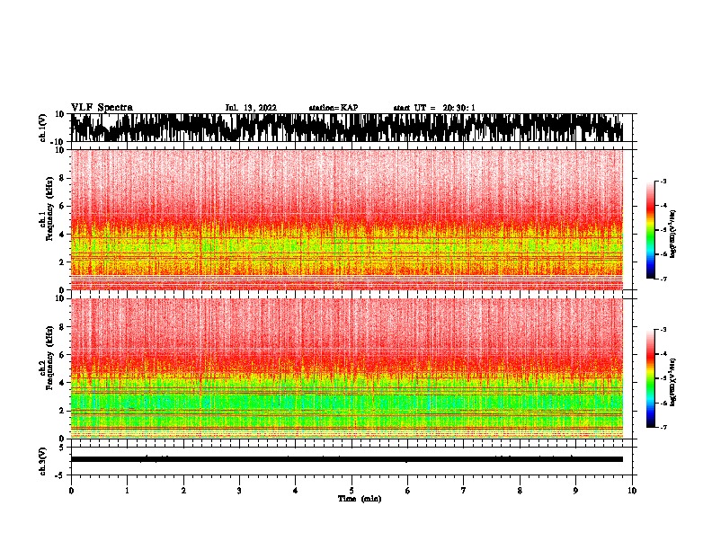The width and height of the screenshot is (712, 550).
Task: Click the ch.1(V) waveform axis label
Action: point(44,128)
